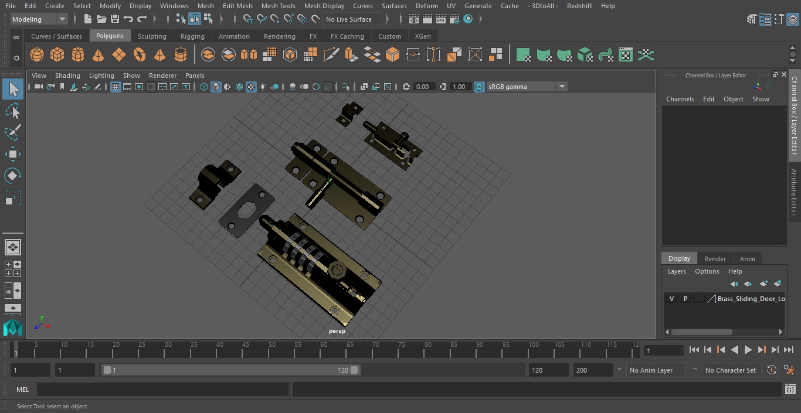Viewport: 801px width, 413px height.
Task: Click the MEL command input field
Action: 162,390
